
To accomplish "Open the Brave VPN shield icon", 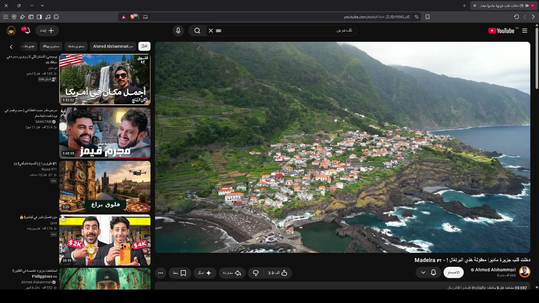I will point(14,17).
